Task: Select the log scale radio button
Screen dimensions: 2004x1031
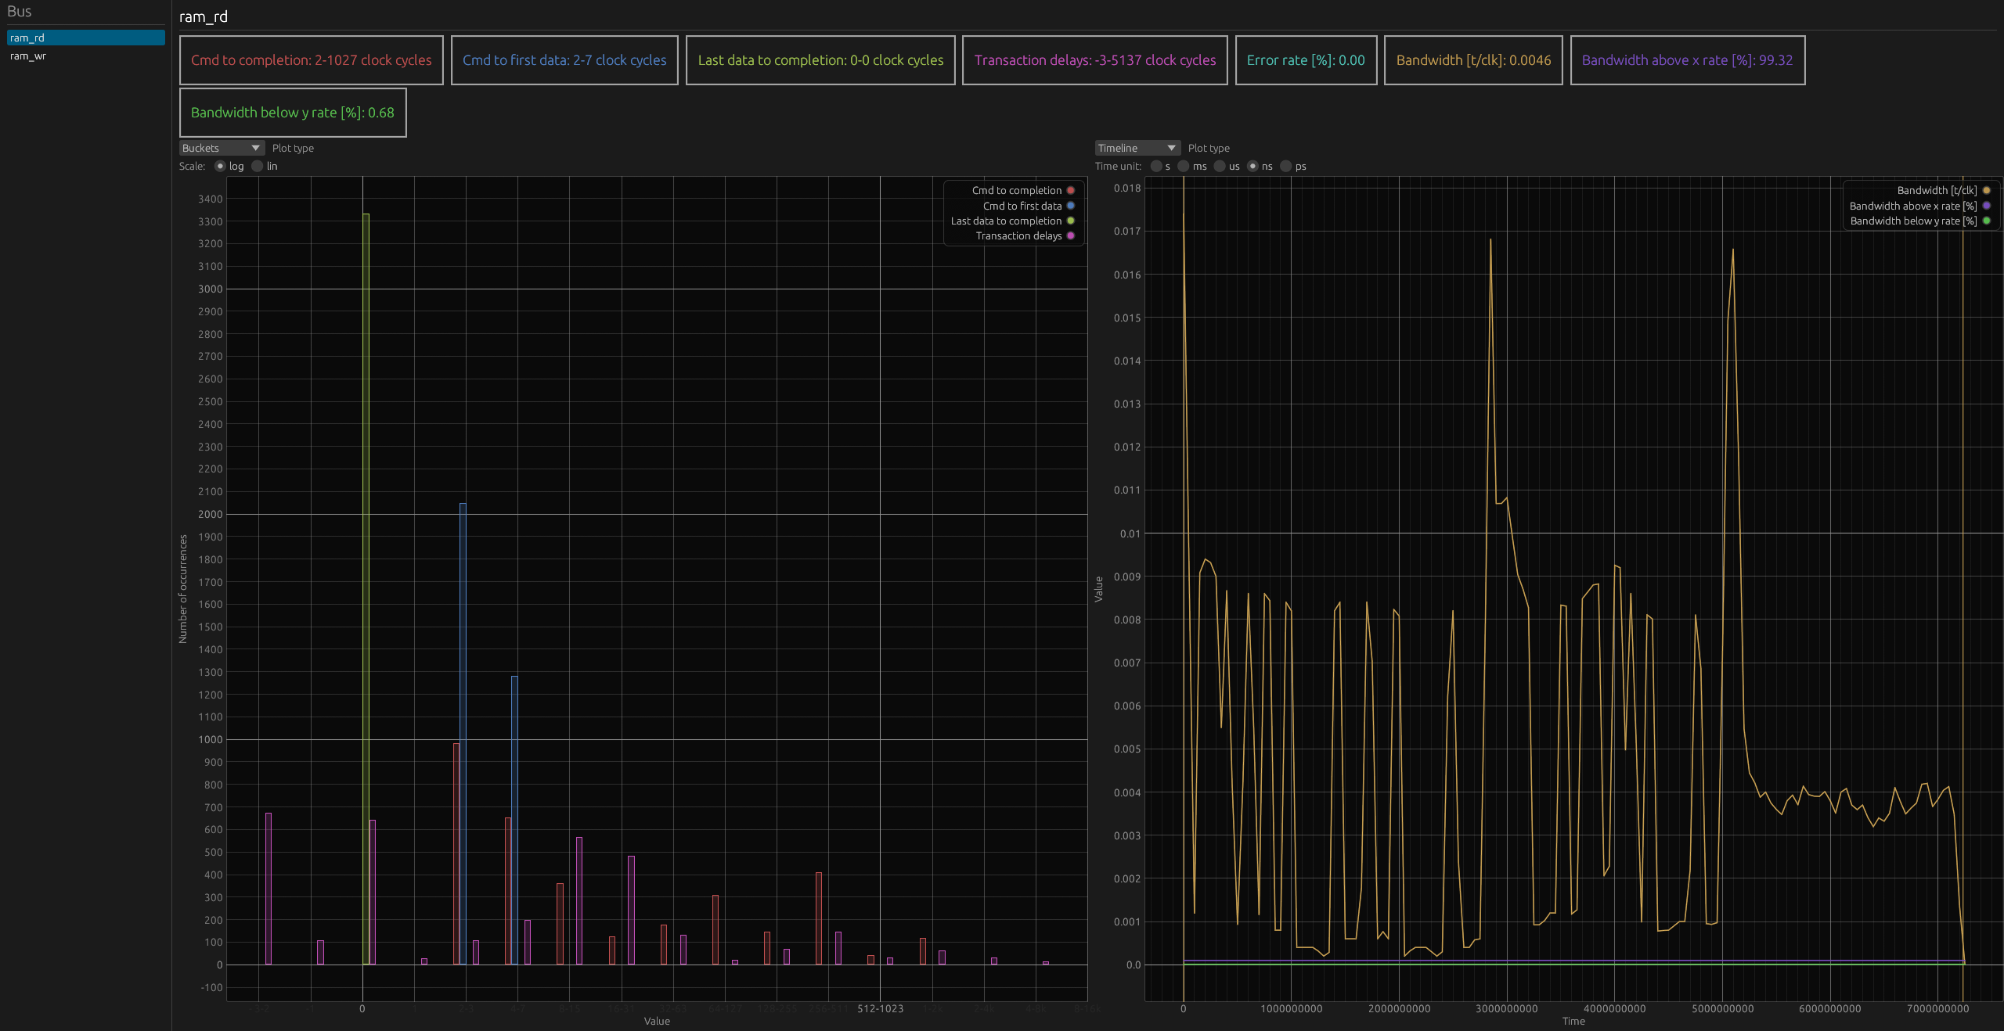Action: pos(220,166)
